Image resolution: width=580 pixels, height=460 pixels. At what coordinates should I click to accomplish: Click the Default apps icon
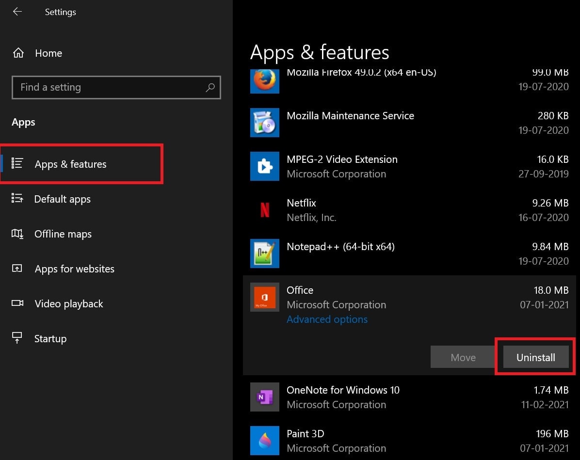(x=17, y=199)
